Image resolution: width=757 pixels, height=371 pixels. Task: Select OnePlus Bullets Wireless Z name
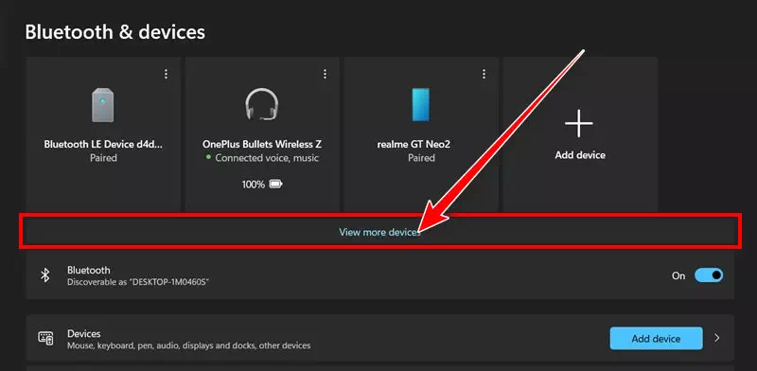[262, 144]
